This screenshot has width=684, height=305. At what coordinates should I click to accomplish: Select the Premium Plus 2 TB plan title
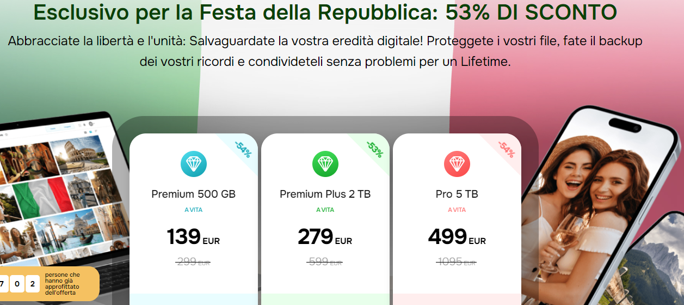click(x=325, y=194)
